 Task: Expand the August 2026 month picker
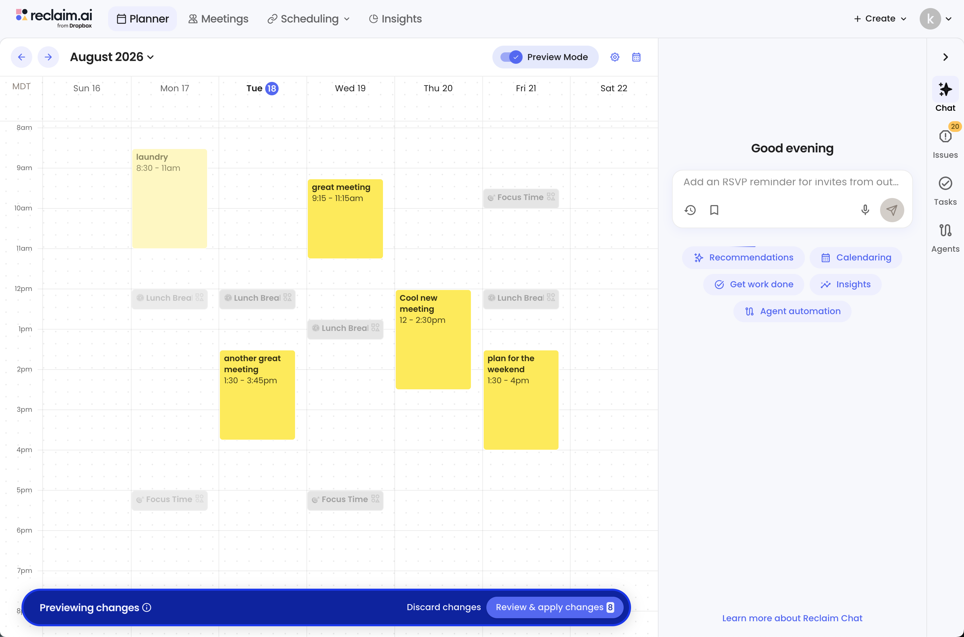[x=112, y=57]
